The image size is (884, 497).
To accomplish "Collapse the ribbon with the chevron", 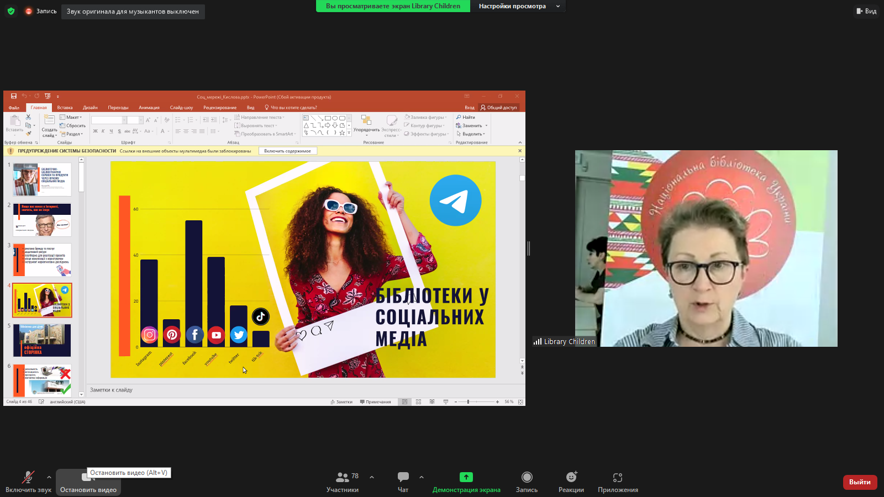I will pyautogui.click(x=520, y=142).
